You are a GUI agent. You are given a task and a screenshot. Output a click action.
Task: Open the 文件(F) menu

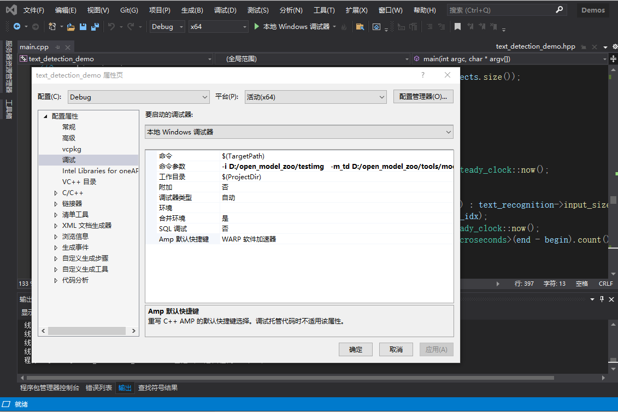tap(33, 10)
